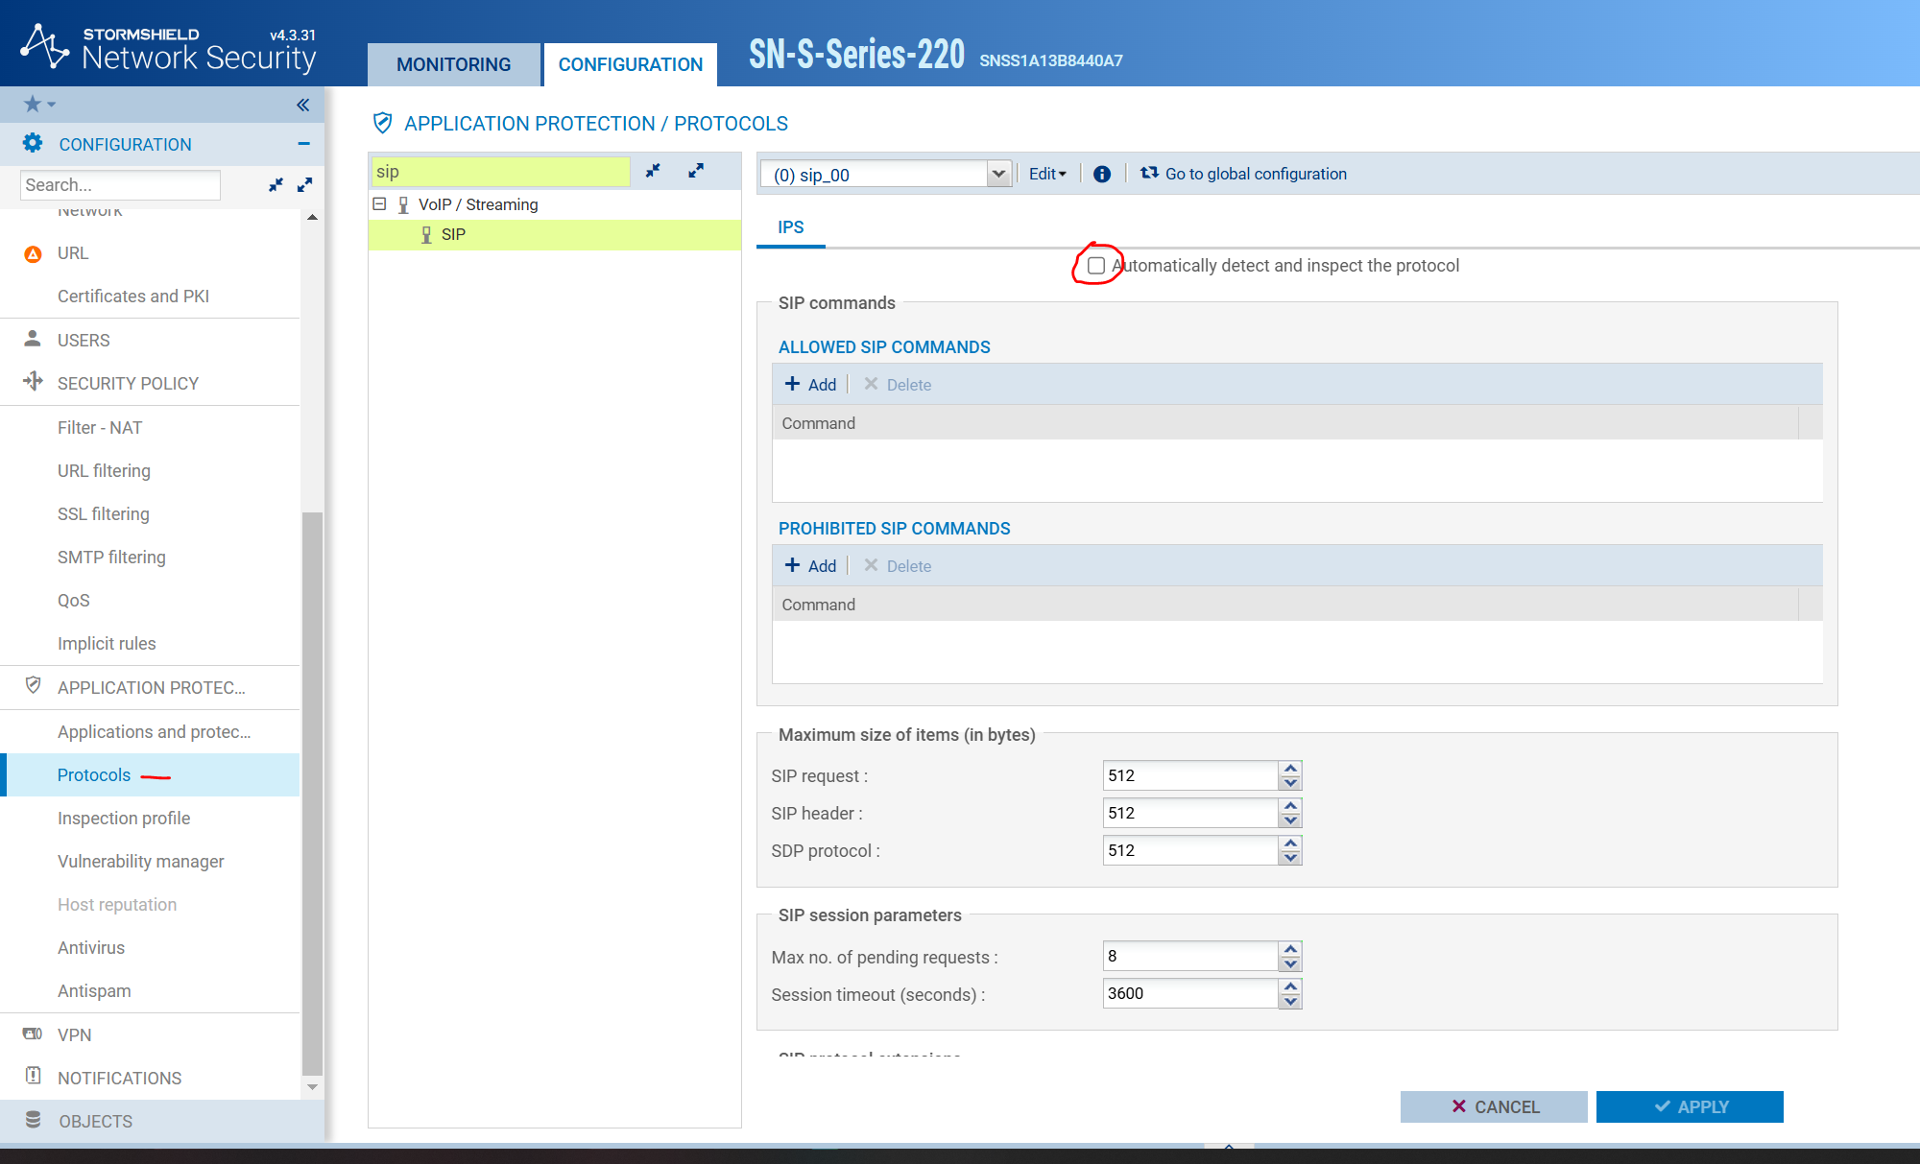Image resolution: width=1920 pixels, height=1164 pixels.
Task: Expand all protocol tree nodes icon
Action: pyautogui.click(x=696, y=171)
